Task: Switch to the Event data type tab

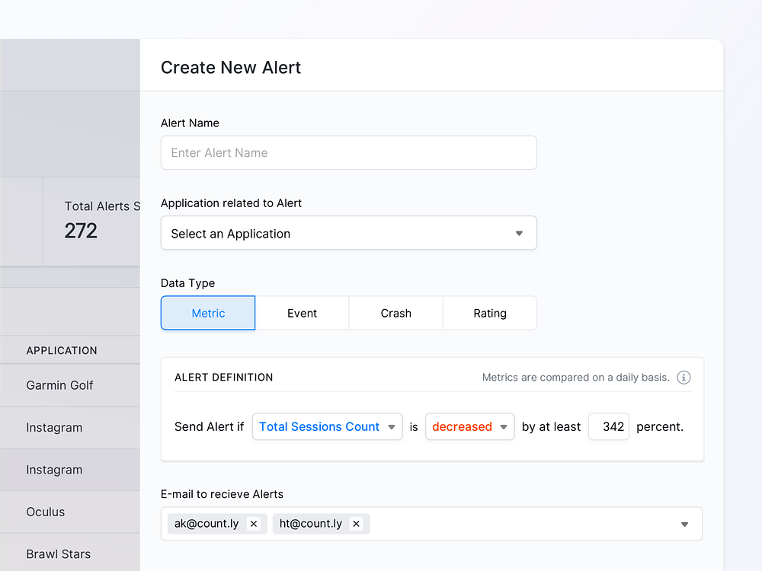Action: point(302,313)
